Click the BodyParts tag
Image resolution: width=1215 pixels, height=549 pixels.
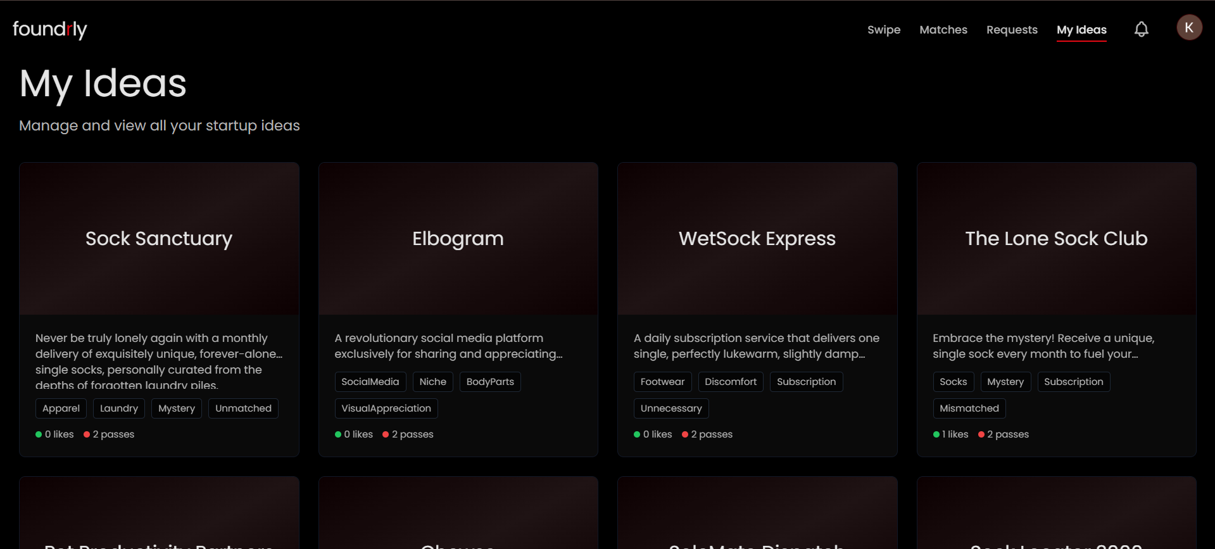click(x=490, y=382)
